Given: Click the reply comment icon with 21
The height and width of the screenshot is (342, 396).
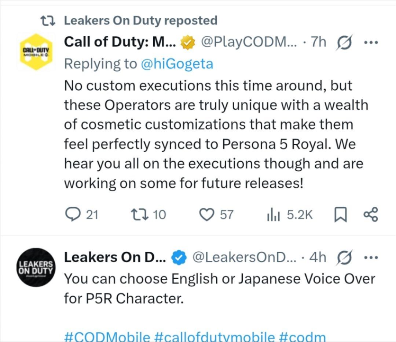Looking at the screenshot, I should pos(73,214).
